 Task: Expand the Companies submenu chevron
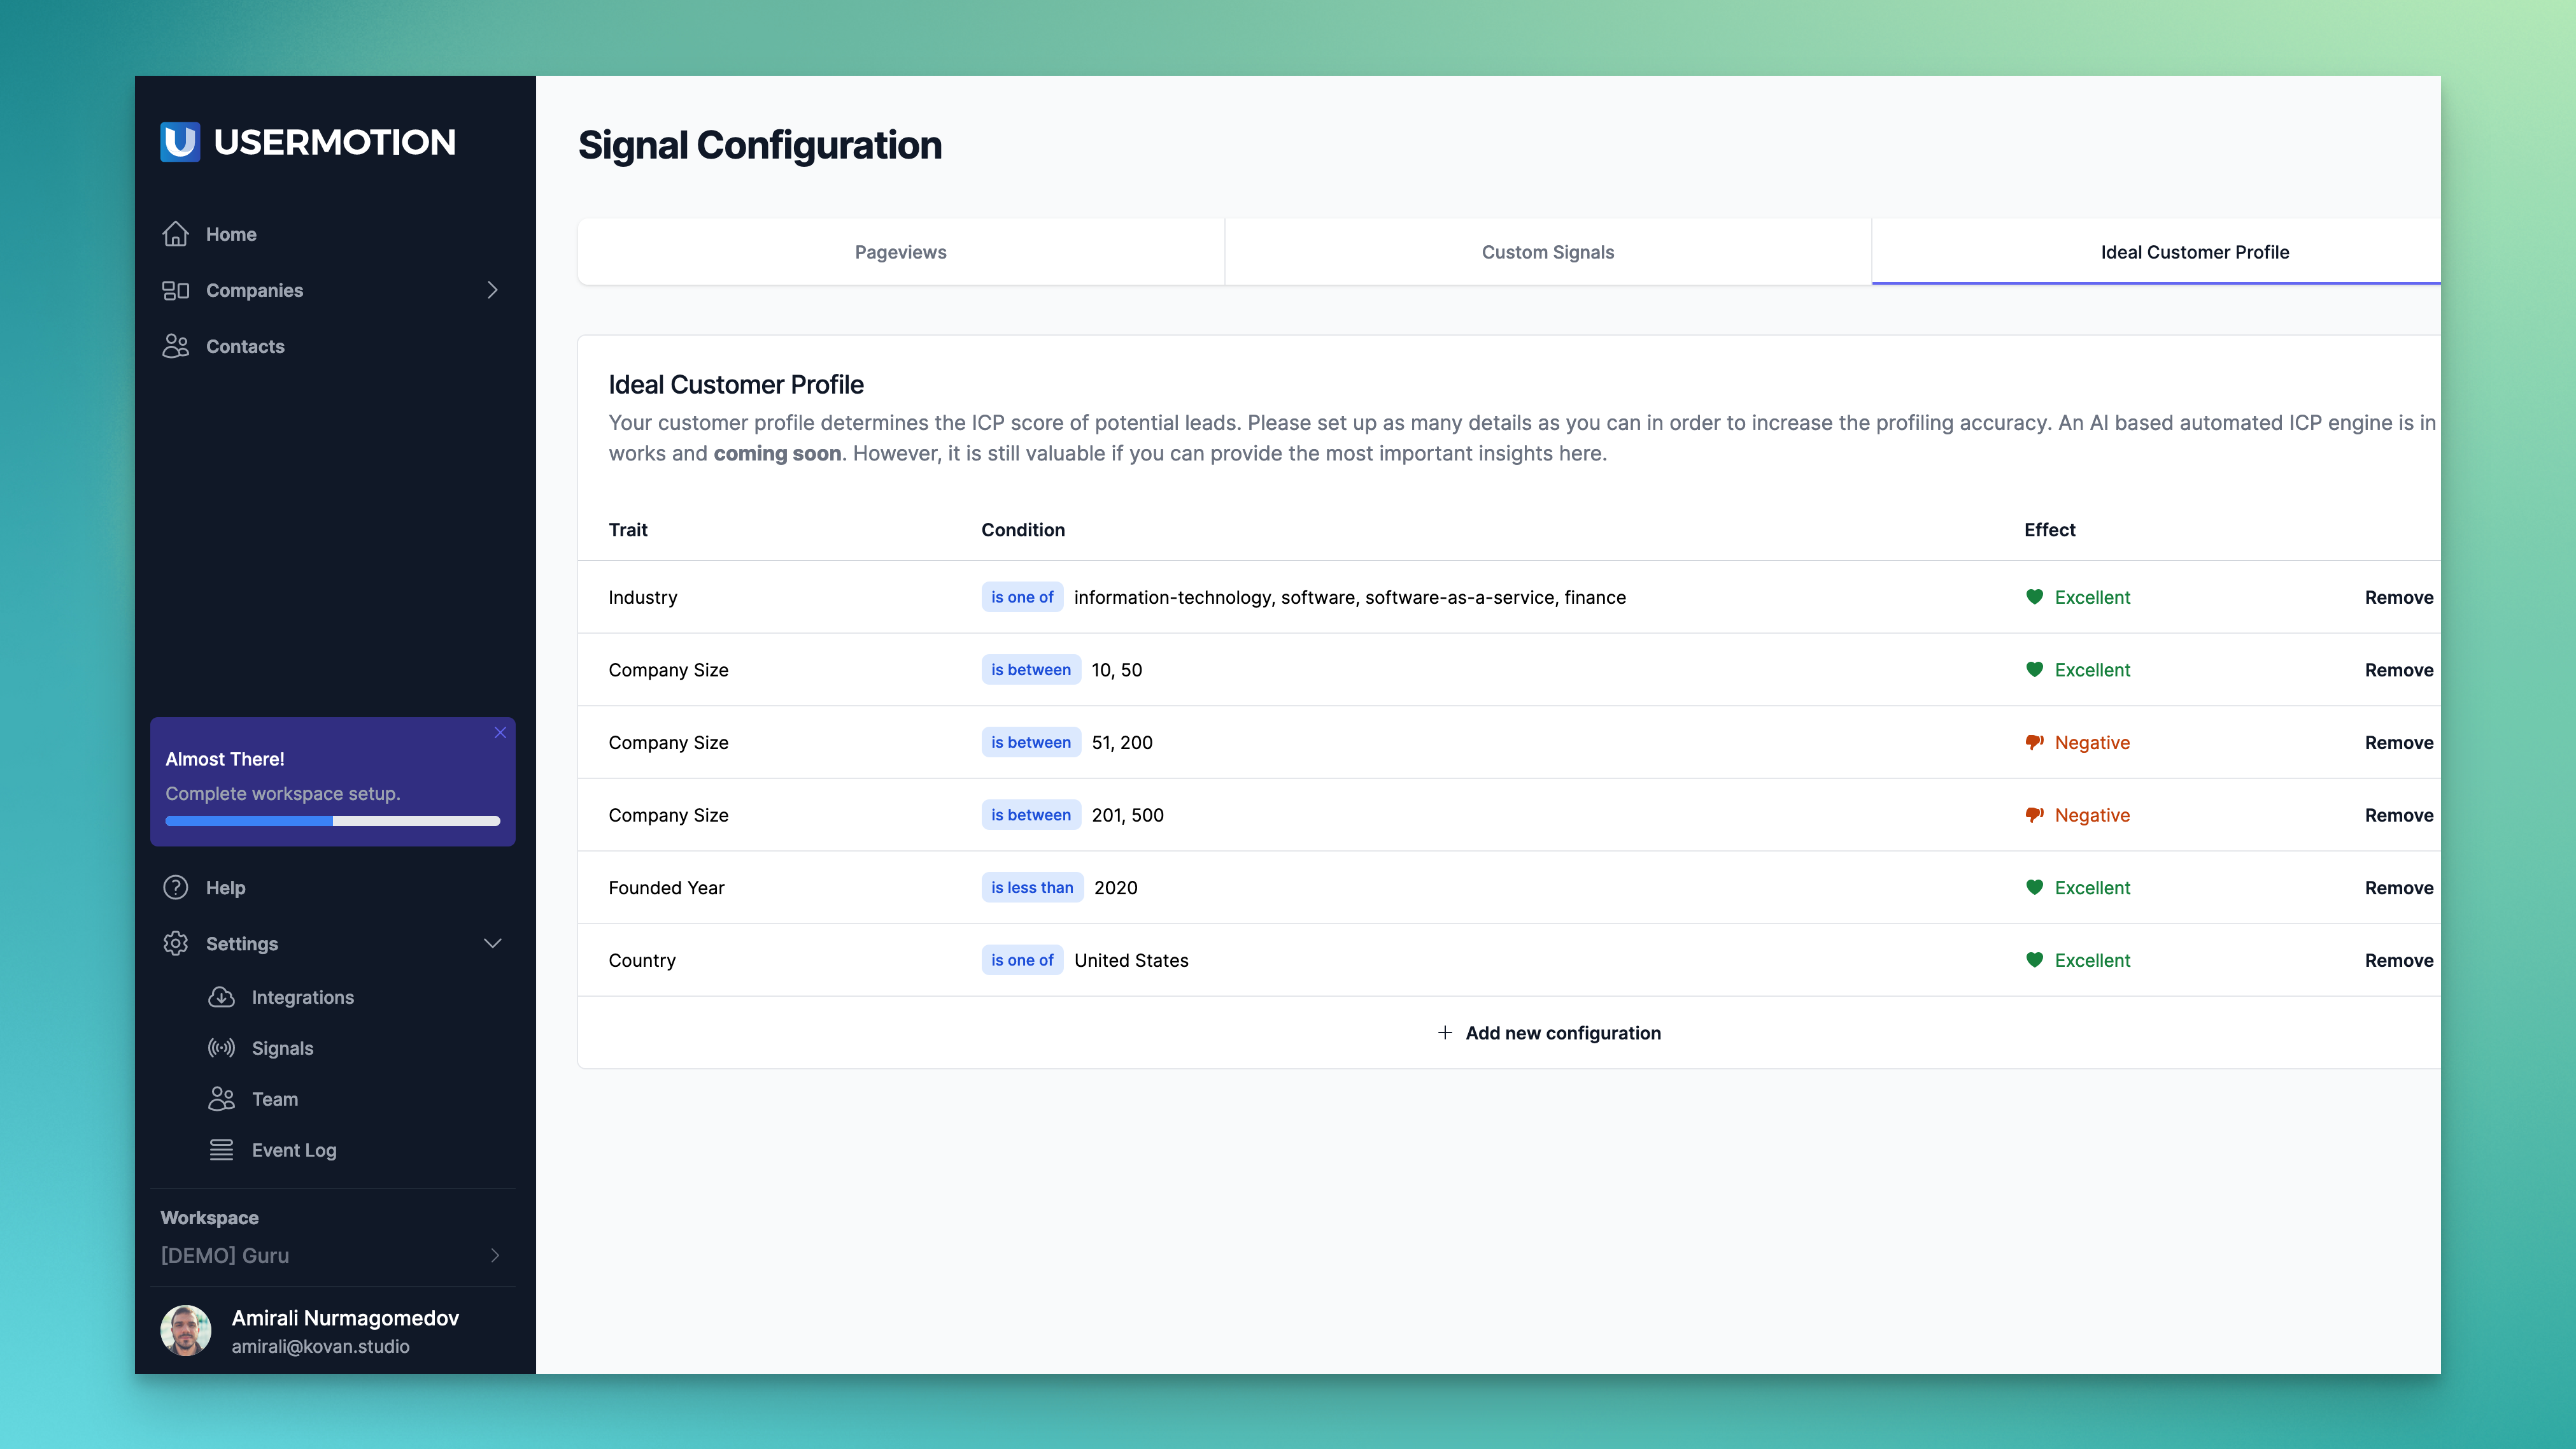[492, 290]
